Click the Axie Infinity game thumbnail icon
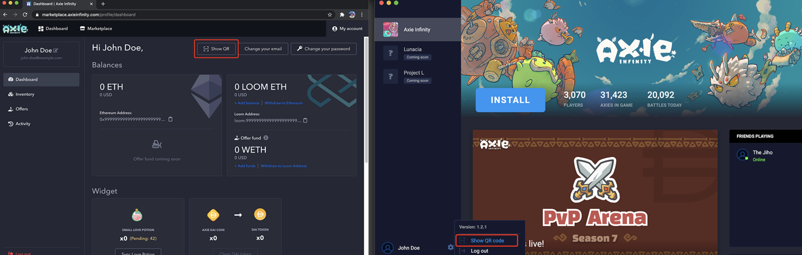The image size is (802, 255). pyautogui.click(x=391, y=29)
